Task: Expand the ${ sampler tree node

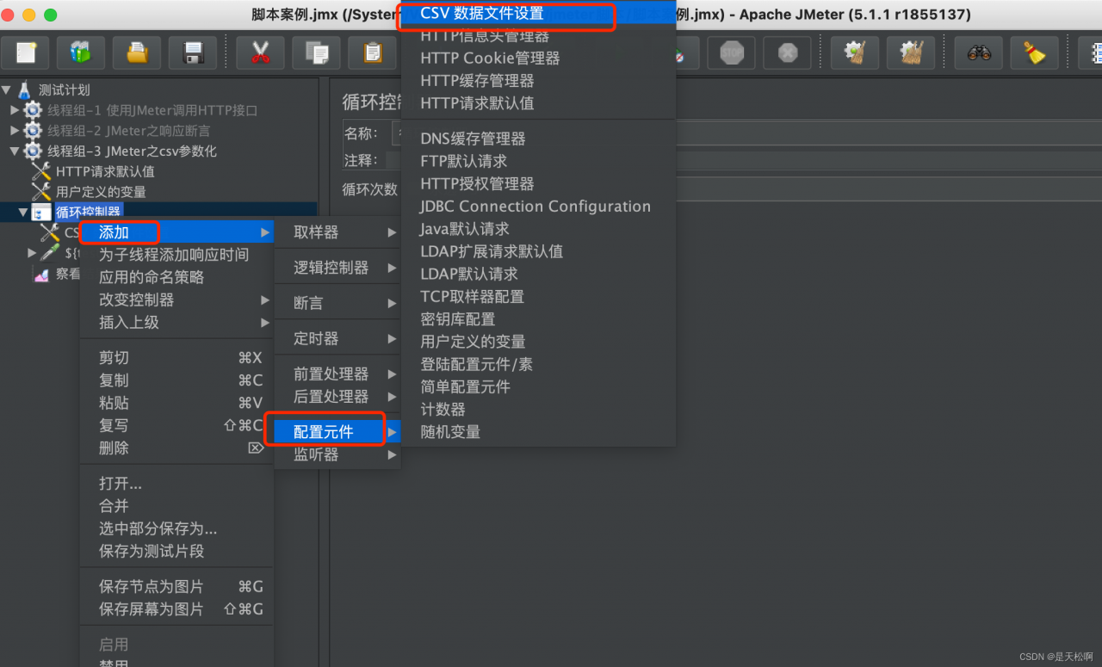Action: click(32, 253)
